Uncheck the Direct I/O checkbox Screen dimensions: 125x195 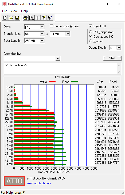pyautogui.click(x=90, y=26)
